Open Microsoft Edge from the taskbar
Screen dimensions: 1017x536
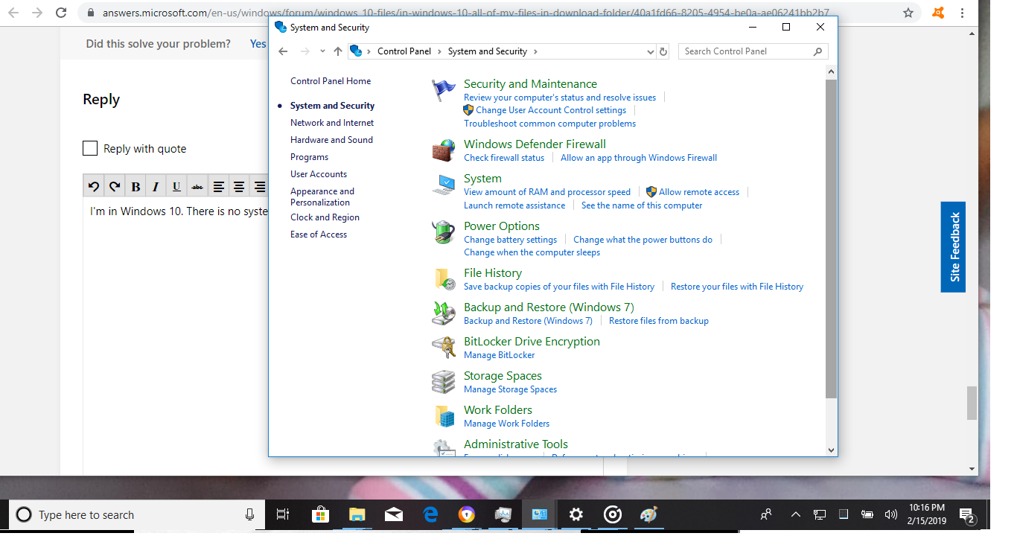(430, 514)
